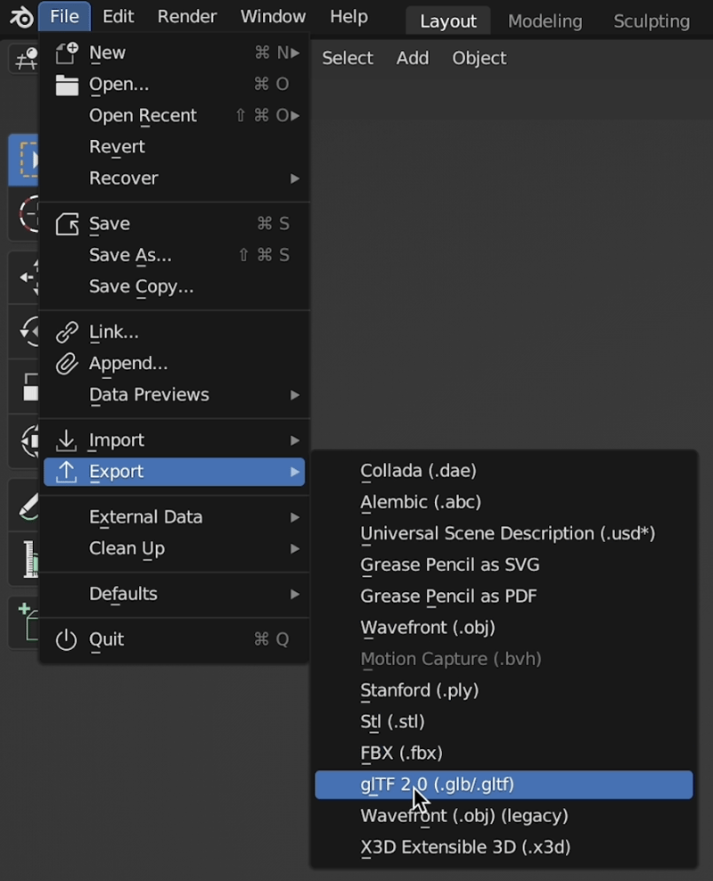Expand the Recover submenu arrow

[x=295, y=178]
